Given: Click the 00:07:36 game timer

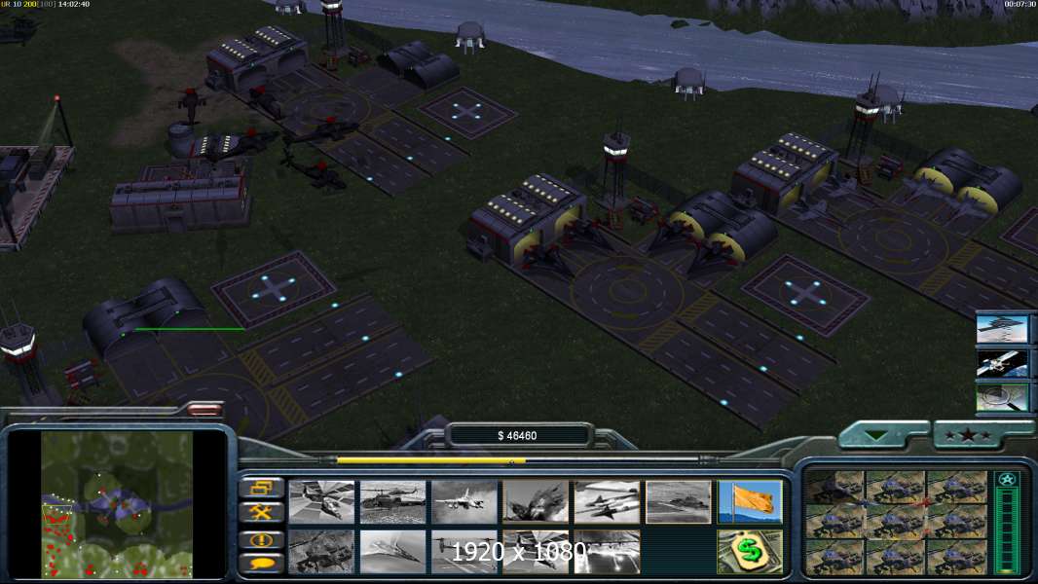Looking at the screenshot, I should coord(1020,4).
